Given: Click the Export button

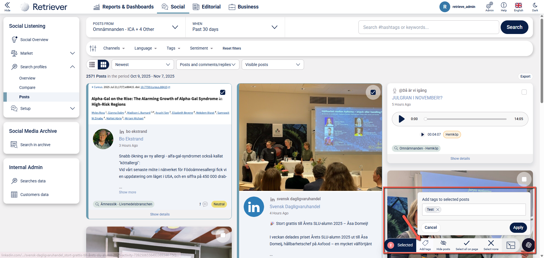Looking at the screenshot, I should pyautogui.click(x=525, y=76).
